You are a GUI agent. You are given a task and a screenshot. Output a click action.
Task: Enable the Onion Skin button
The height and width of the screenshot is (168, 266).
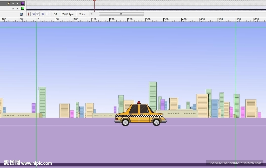[x=34, y=14]
